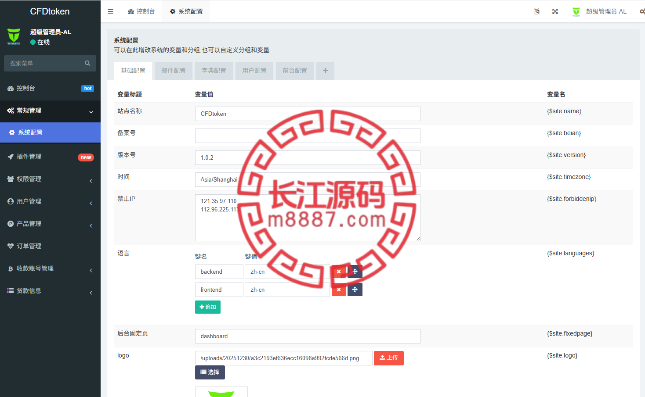Click the search magnifier icon in sidebar

click(87, 63)
